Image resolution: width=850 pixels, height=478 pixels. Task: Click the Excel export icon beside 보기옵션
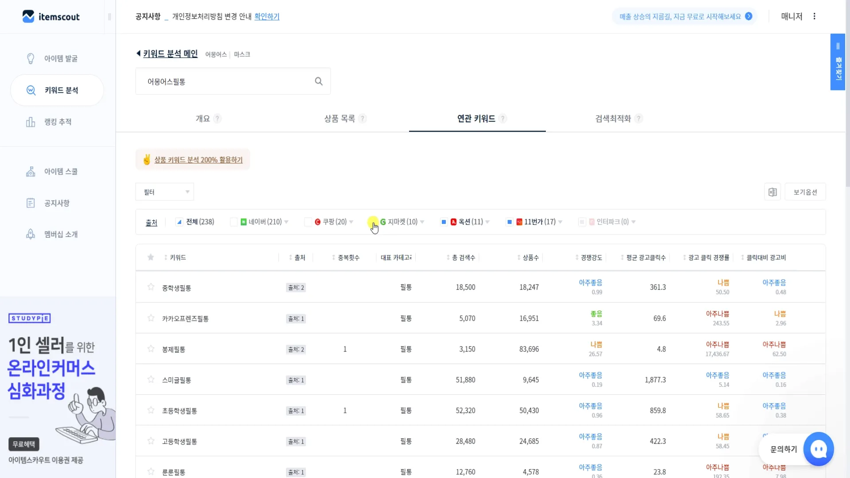tap(773, 192)
